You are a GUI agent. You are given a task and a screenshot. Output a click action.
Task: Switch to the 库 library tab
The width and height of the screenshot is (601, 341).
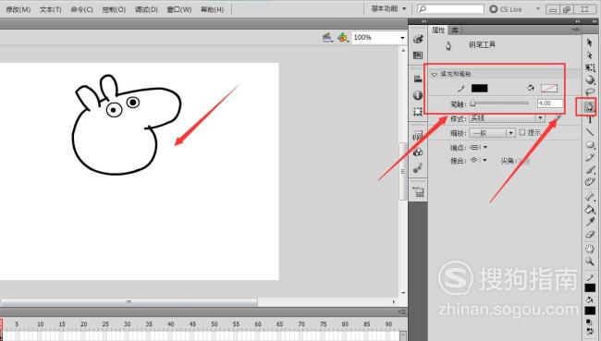(455, 30)
